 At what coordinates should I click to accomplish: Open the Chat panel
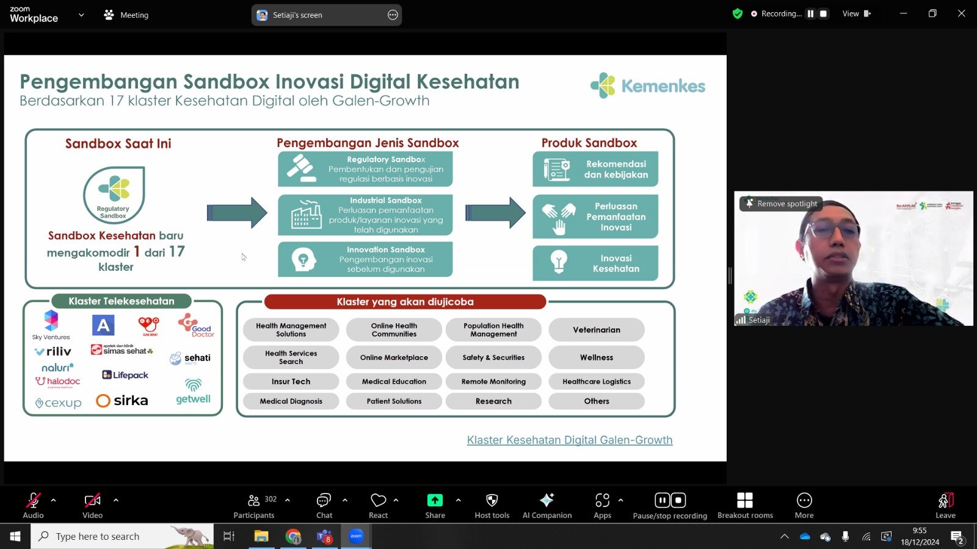coord(324,506)
